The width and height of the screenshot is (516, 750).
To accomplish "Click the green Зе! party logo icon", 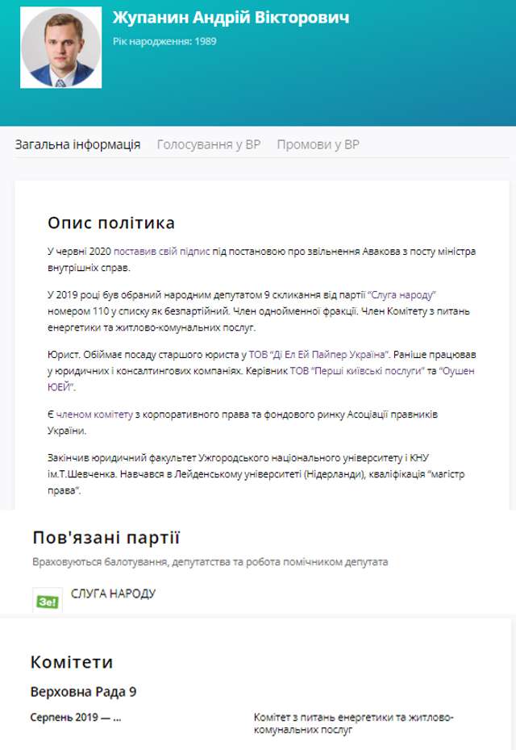I will [x=48, y=601].
